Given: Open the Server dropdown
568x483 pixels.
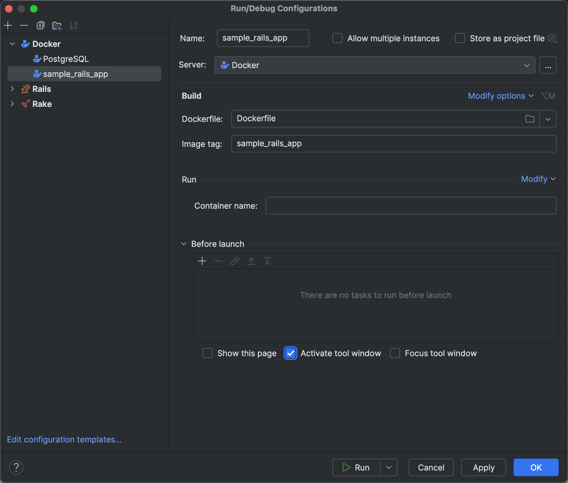Looking at the screenshot, I should 375,65.
